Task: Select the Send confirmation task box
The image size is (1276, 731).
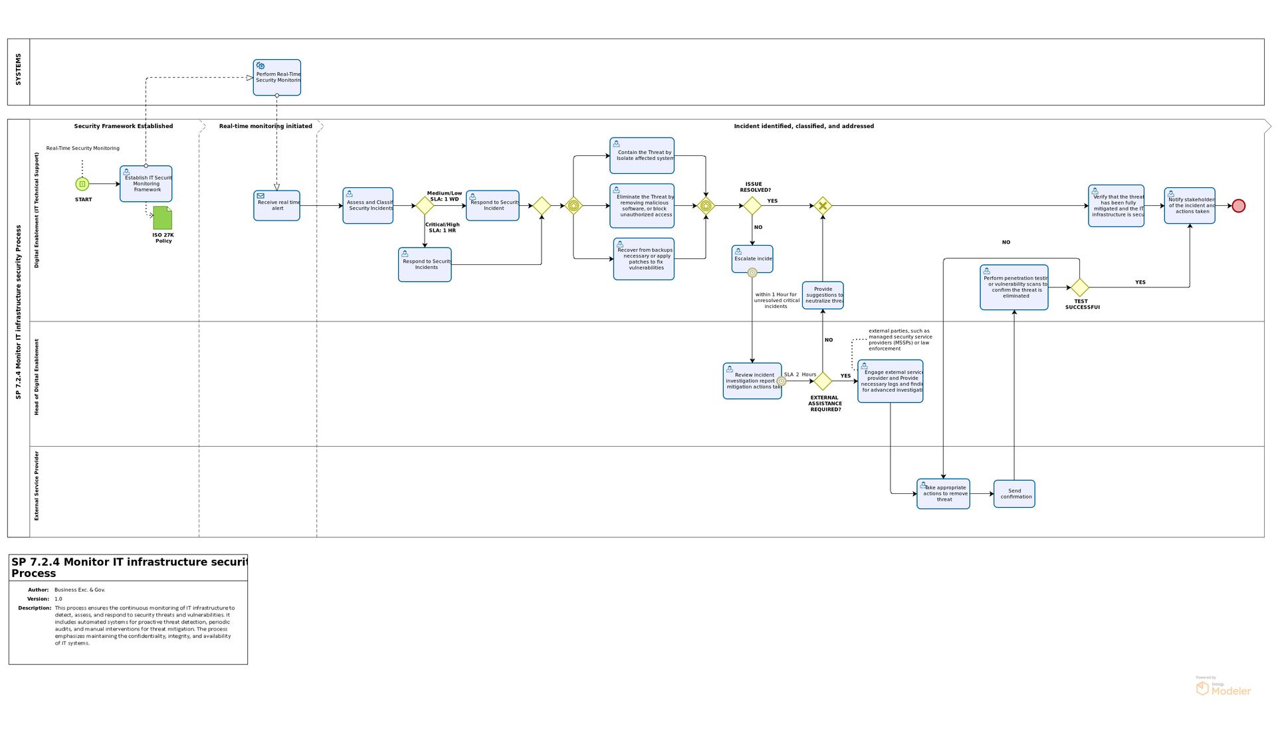Action: (x=1014, y=494)
